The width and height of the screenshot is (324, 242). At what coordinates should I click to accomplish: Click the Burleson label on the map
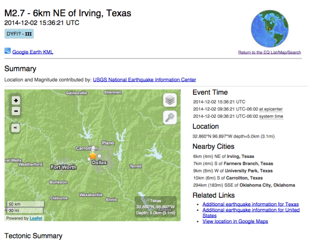pyautogui.click(x=58, y=182)
